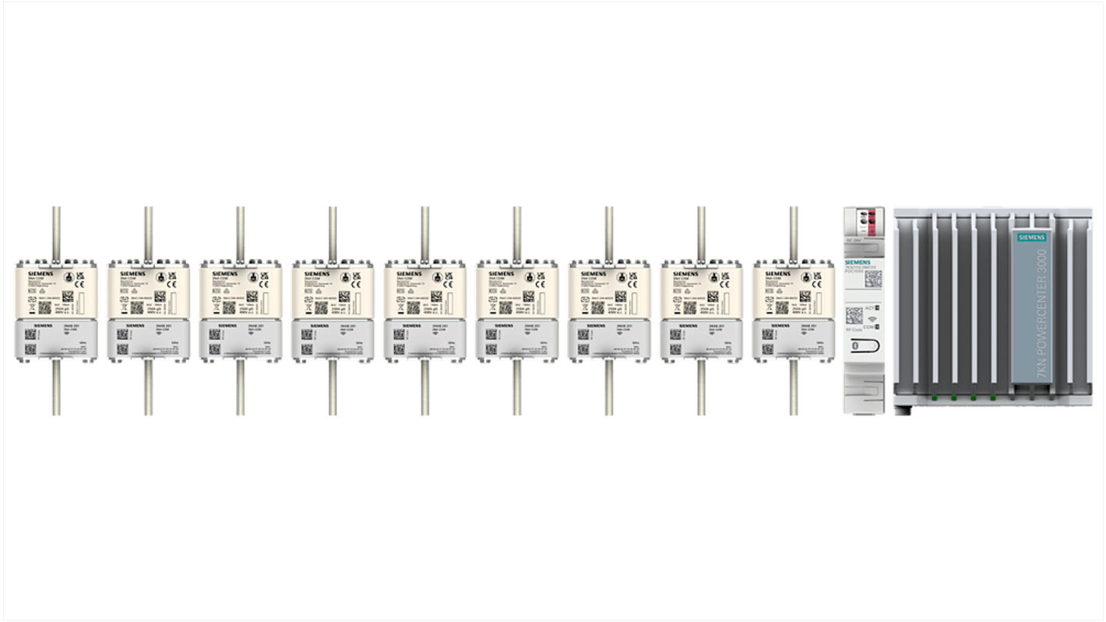Click the "ACT" indicator on the narrow module
The width and height of the screenshot is (1106, 622).
point(874,308)
